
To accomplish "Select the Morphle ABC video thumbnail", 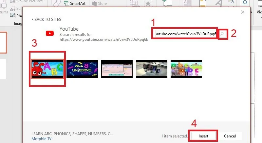I will 47,69.
